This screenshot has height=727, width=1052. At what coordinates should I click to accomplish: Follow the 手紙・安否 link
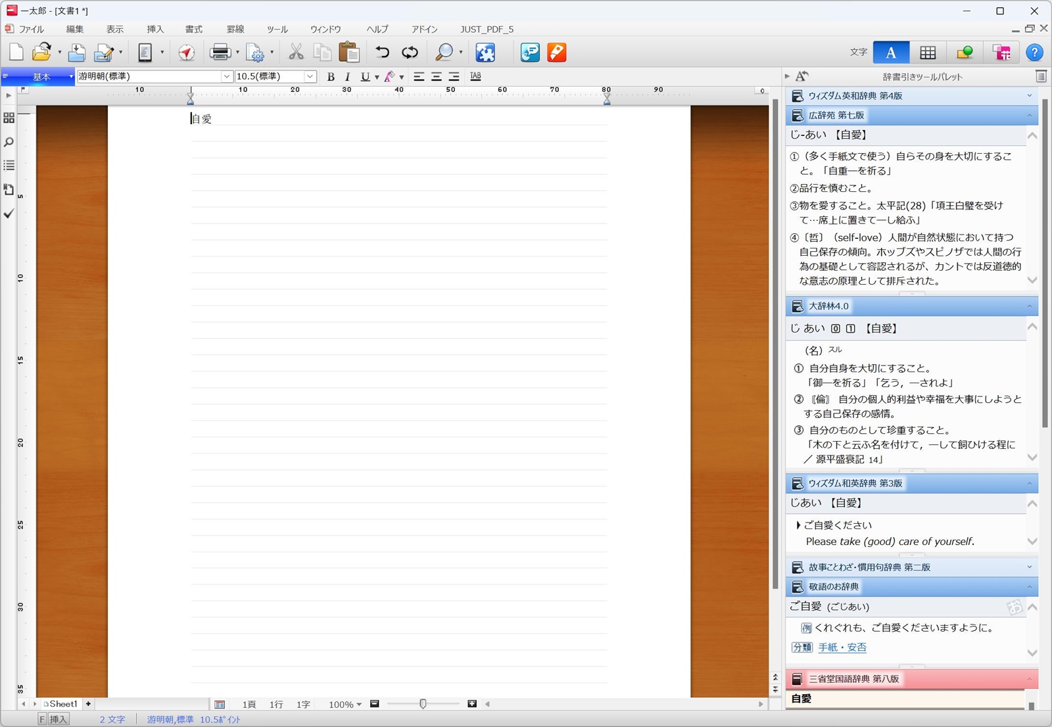[x=842, y=647]
